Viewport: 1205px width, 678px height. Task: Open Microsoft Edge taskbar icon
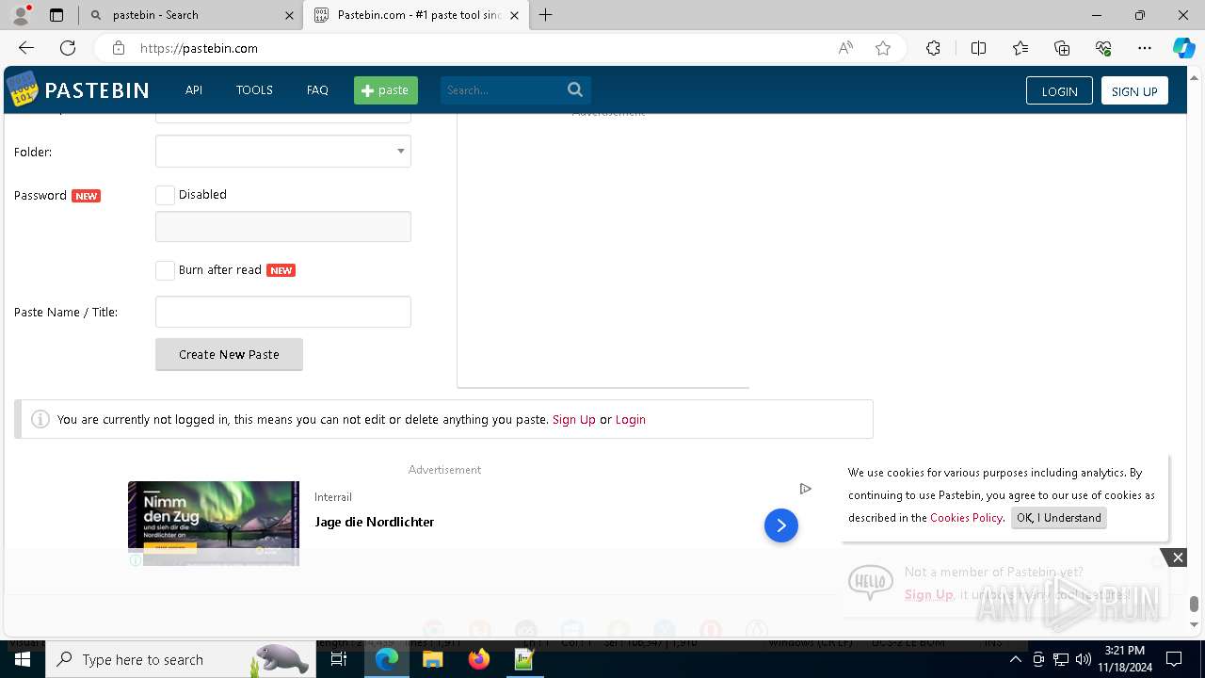pyautogui.click(x=387, y=659)
